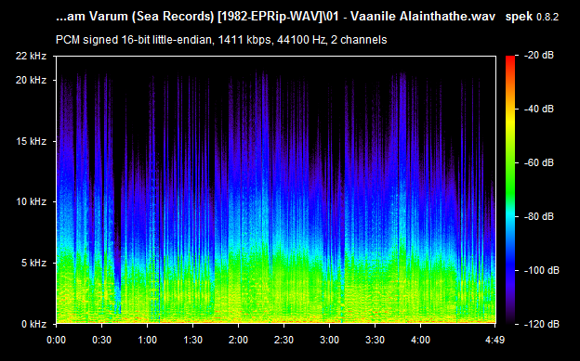Click the 4:00 time axis label
This screenshot has width=580, height=361.
420,340
